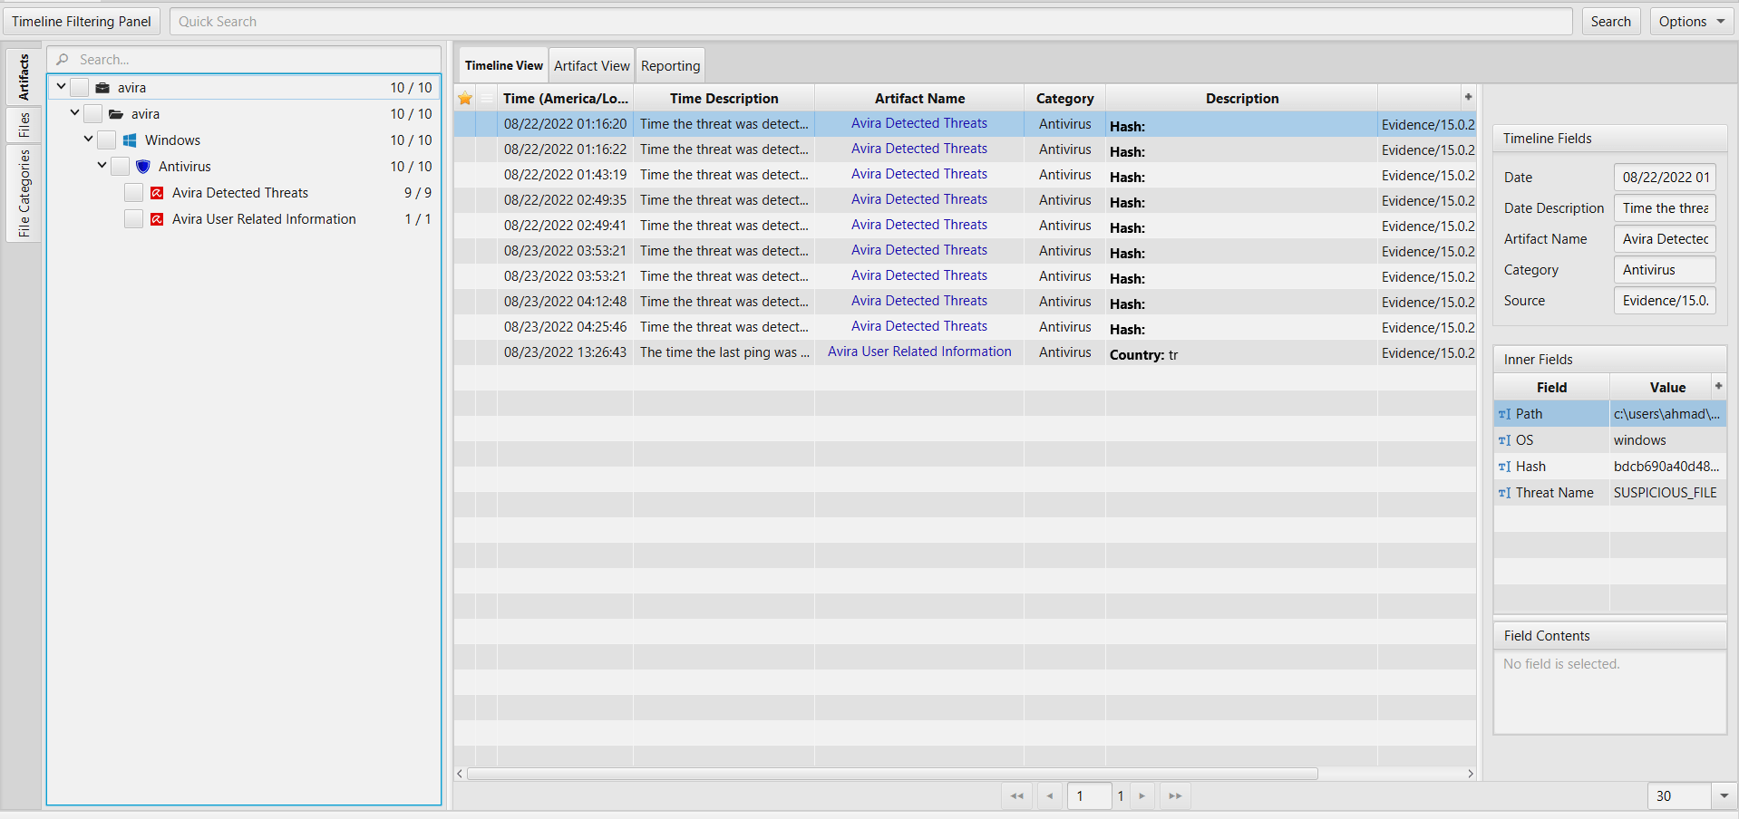Open Avira Detected Threats link in the 01:43:19 row

(919, 174)
